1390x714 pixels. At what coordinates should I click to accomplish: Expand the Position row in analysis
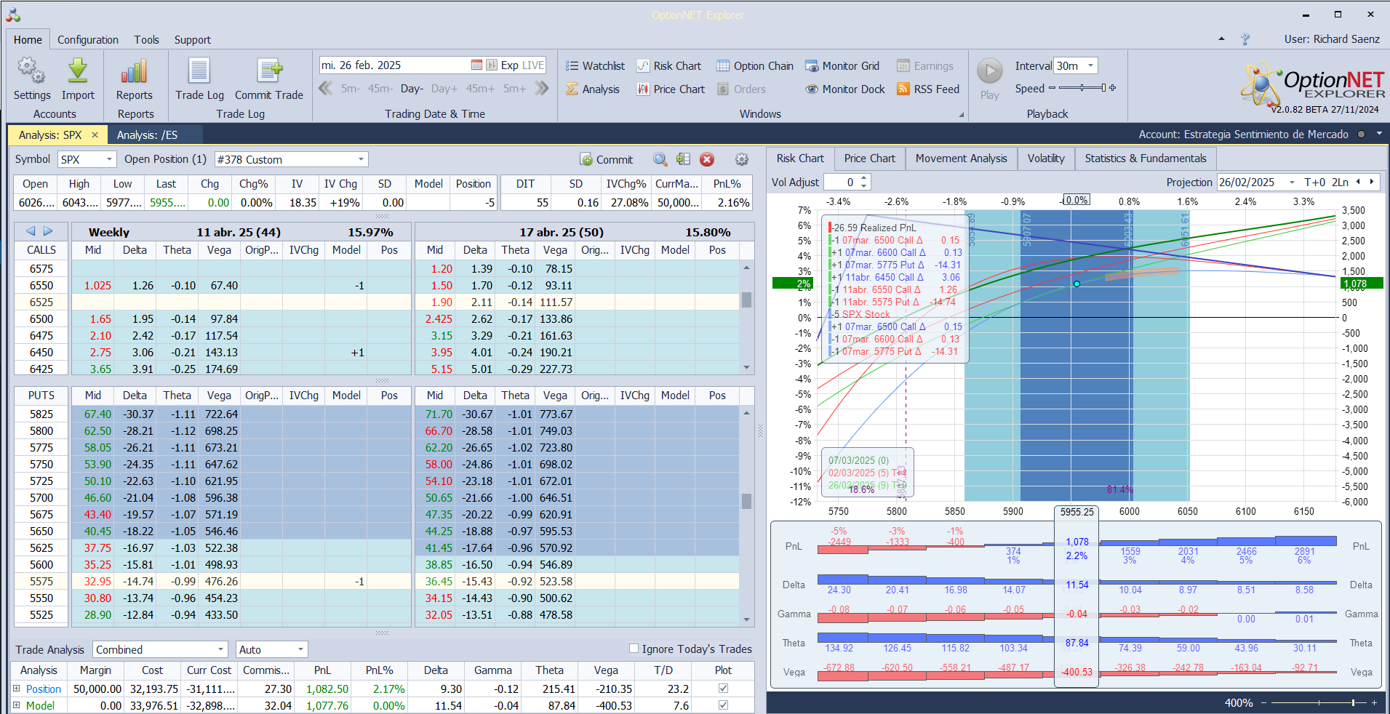16,689
